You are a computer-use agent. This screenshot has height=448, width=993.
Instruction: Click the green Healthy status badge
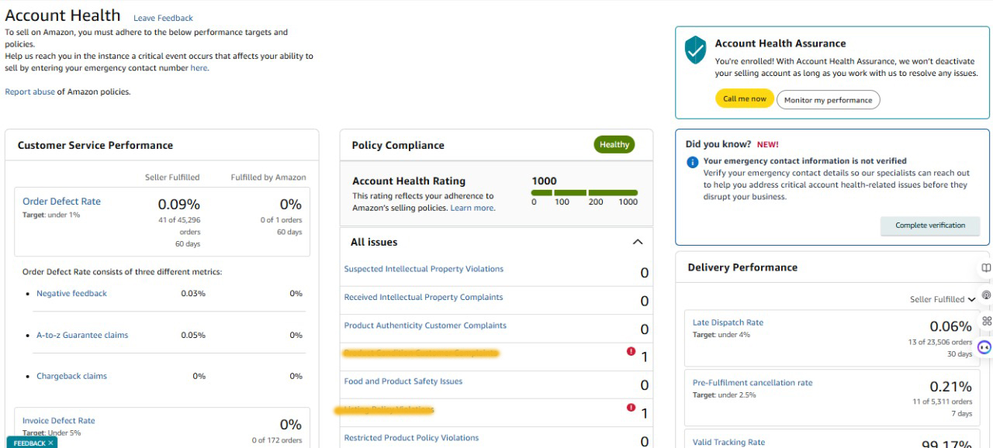(614, 145)
